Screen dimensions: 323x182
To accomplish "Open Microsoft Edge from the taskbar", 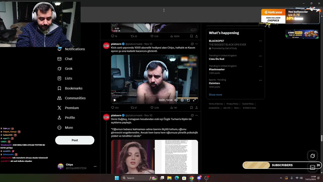I will [177, 178].
